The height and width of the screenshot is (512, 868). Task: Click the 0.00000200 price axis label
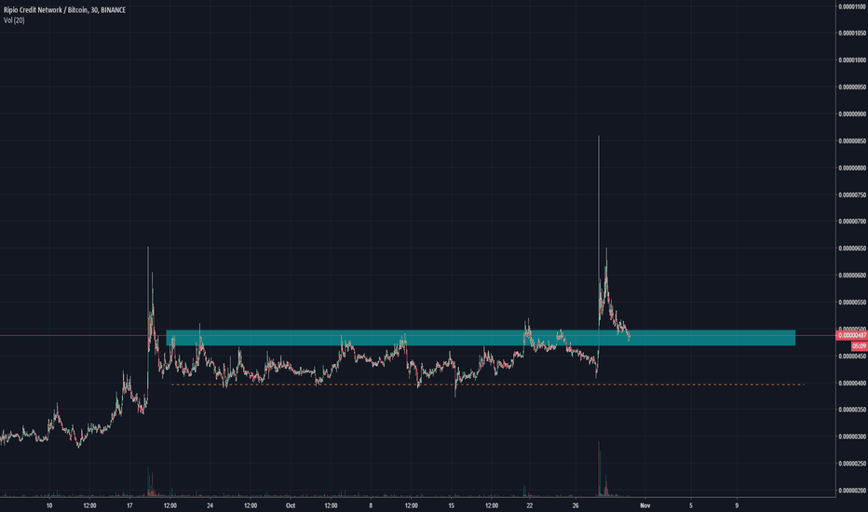click(x=852, y=491)
